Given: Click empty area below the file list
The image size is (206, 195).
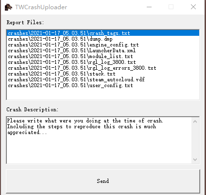Looking at the screenshot, I should tap(103, 93).
